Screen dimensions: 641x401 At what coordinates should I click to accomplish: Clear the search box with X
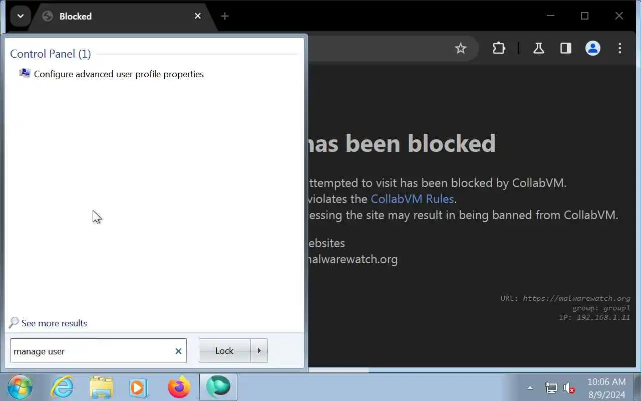click(178, 351)
